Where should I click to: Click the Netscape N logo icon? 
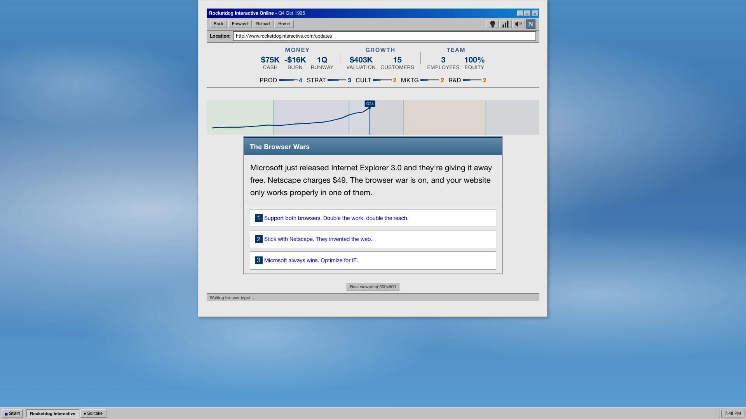[x=531, y=24]
